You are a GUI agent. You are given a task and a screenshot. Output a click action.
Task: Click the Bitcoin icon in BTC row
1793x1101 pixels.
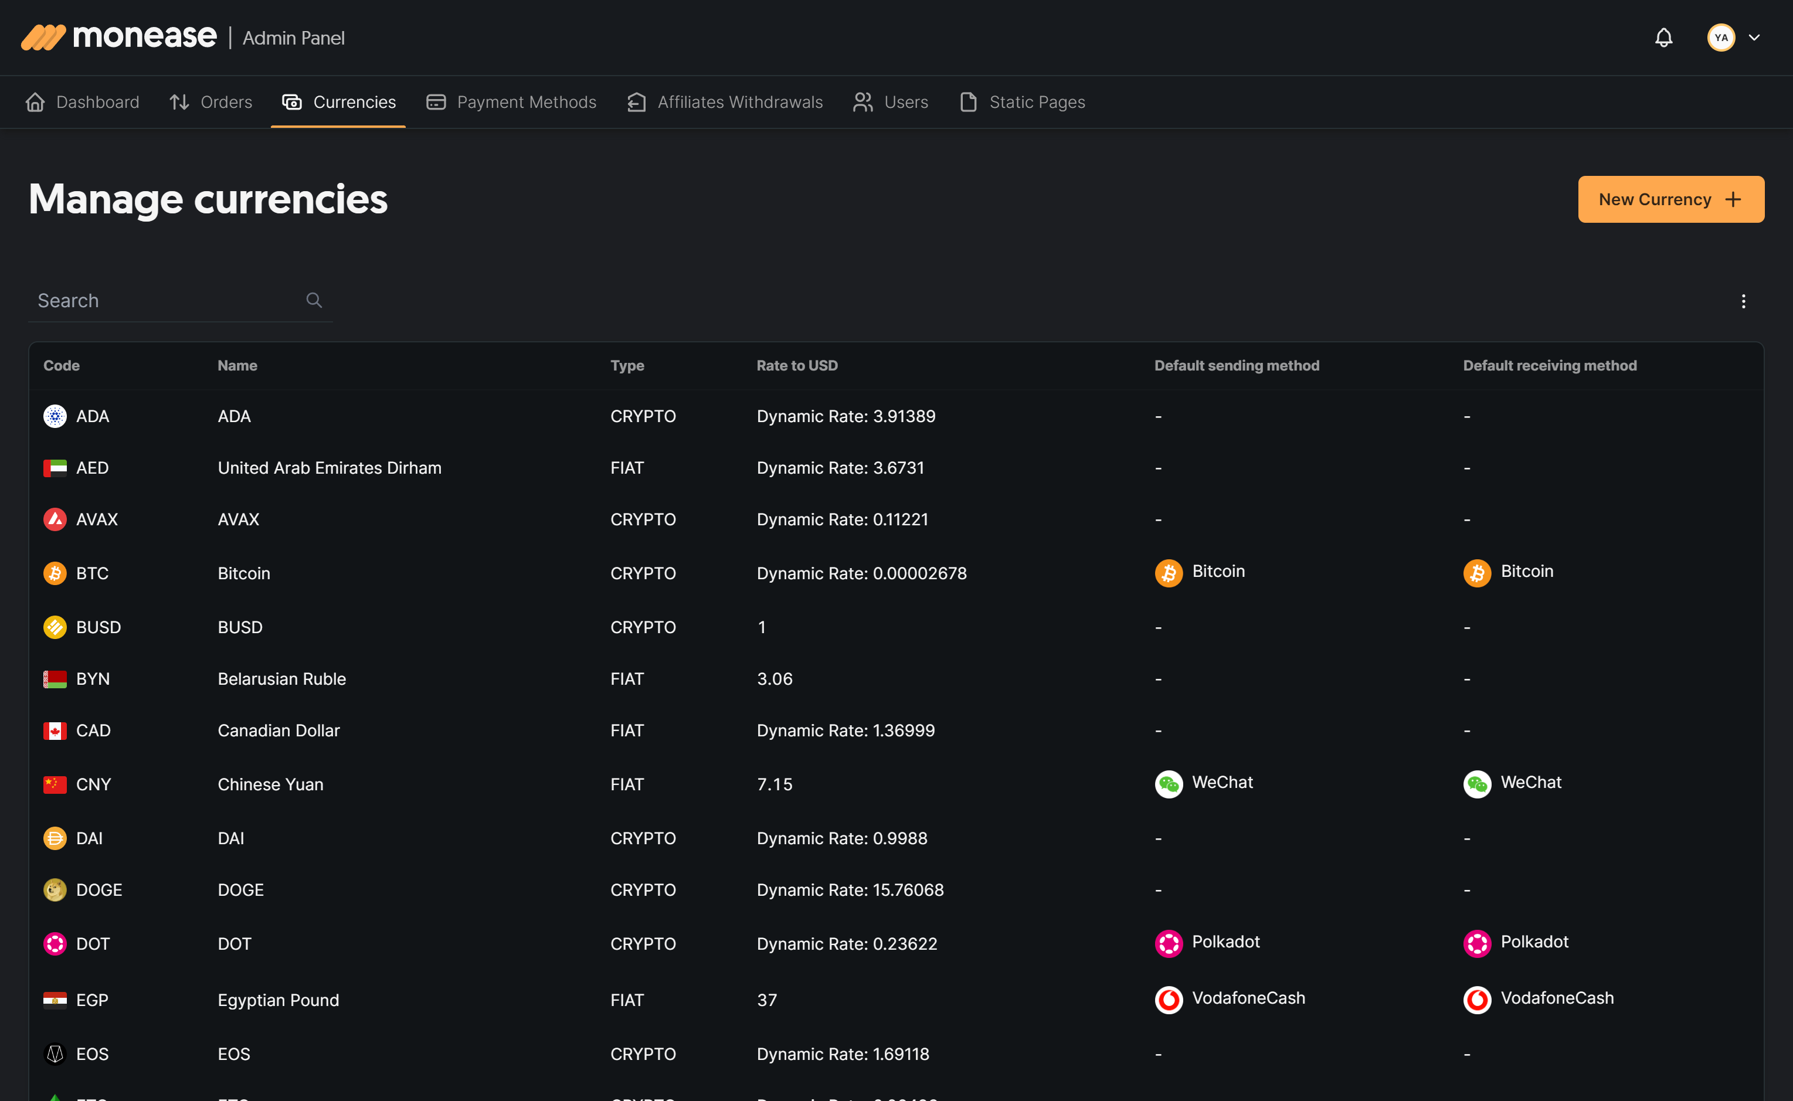click(x=55, y=573)
